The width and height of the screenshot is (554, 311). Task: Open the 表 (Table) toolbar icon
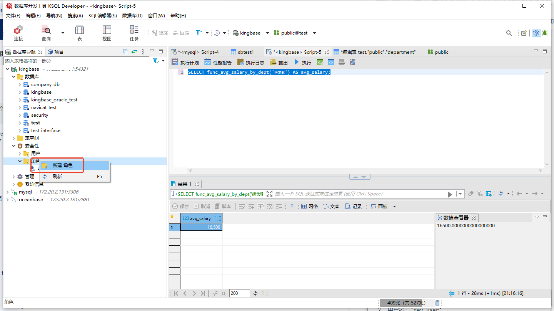(x=80, y=33)
